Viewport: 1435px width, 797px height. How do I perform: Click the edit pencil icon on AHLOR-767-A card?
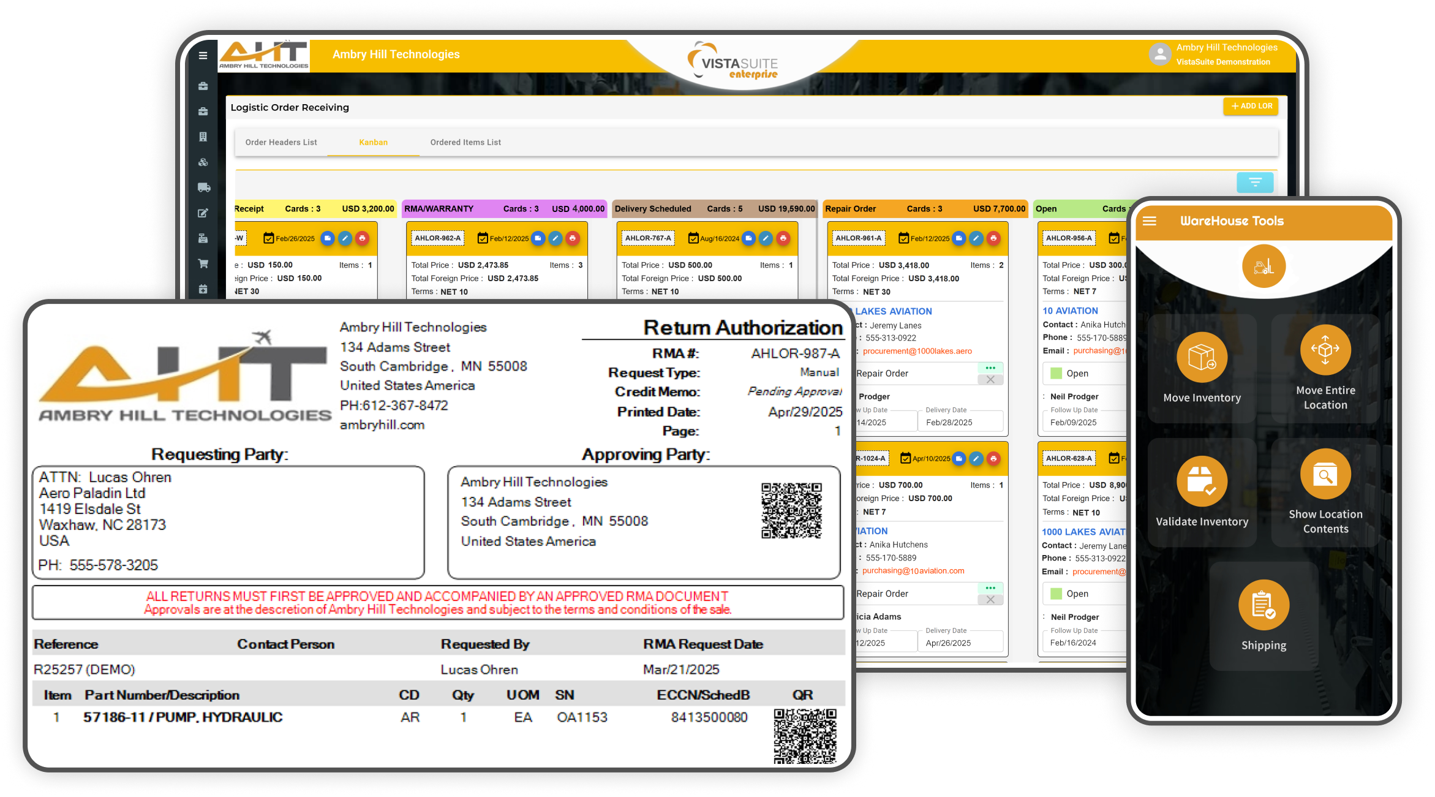pyautogui.click(x=766, y=238)
